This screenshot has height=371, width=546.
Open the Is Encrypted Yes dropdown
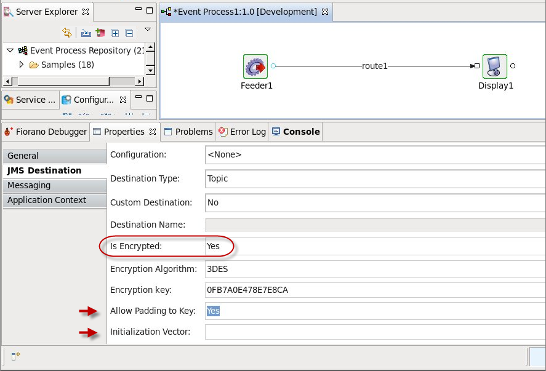click(375, 246)
